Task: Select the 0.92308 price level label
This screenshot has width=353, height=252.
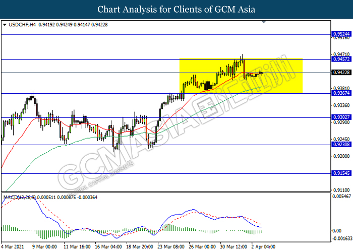Action: pyautogui.click(x=341, y=145)
